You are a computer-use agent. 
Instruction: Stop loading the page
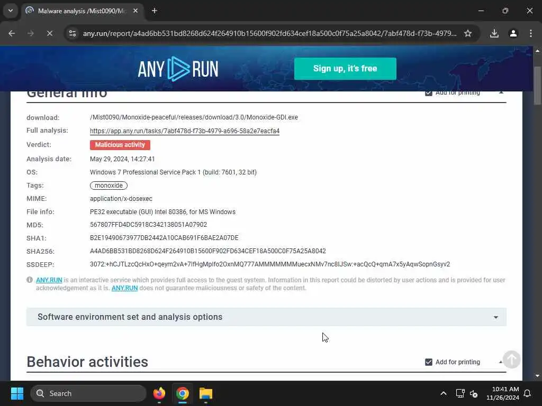[50, 33]
